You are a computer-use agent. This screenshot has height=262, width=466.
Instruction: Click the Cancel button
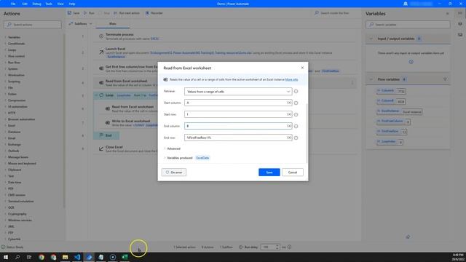click(293, 172)
